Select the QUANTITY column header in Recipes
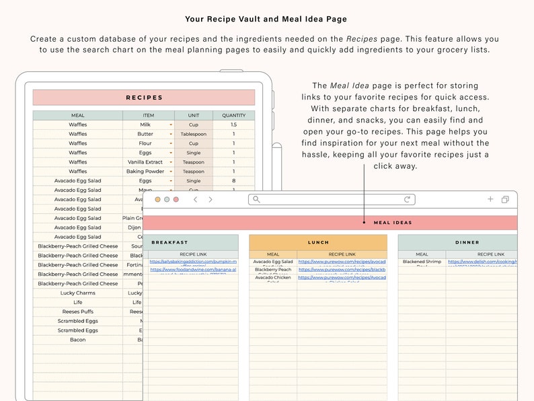Screen dimensions: 534x401 coord(233,116)
